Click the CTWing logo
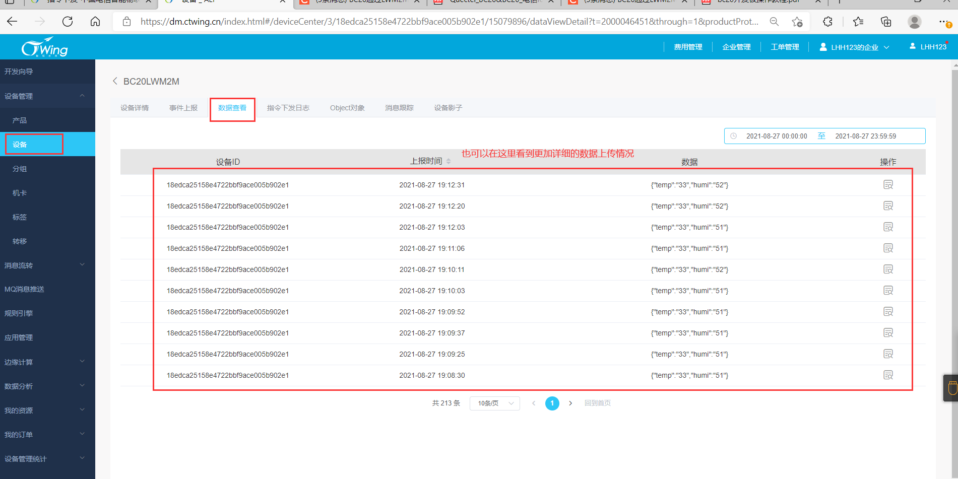Viewport: 958px width, 479px height. (44, 47)
